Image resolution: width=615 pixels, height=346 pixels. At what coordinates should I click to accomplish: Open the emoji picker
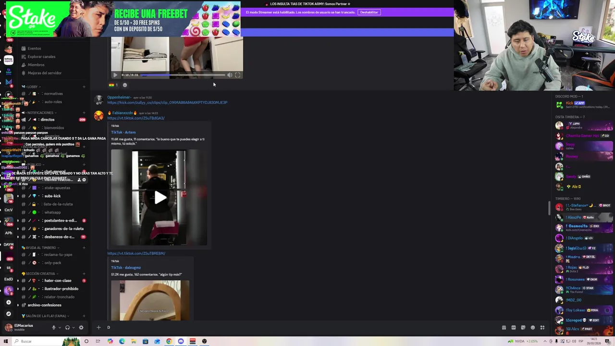tap(533, 328)
